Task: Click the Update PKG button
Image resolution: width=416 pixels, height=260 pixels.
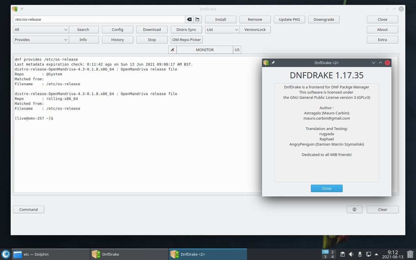Action: click(290, 19)
